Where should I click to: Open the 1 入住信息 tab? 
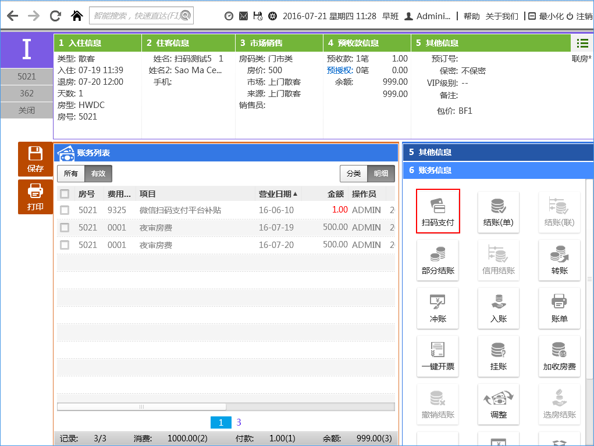coord(98,43)
